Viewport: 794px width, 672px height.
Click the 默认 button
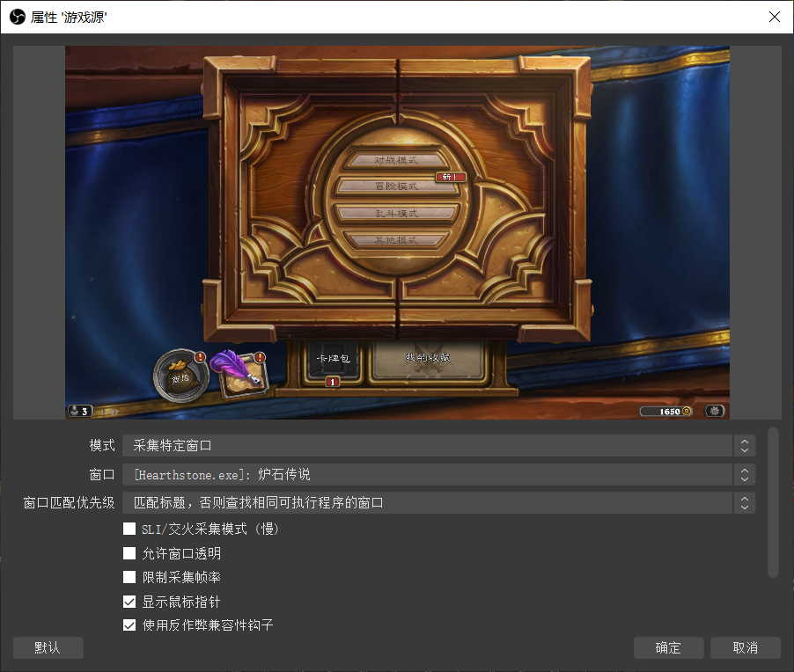48,647
